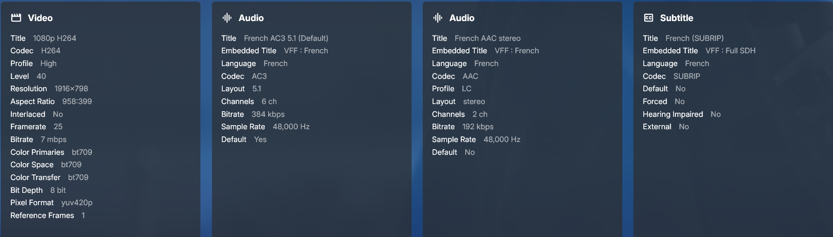The width and height of the screenshot is (833, 237).
Task: Click the 1916×798 resolution value
Action: (x=71, y=89)
